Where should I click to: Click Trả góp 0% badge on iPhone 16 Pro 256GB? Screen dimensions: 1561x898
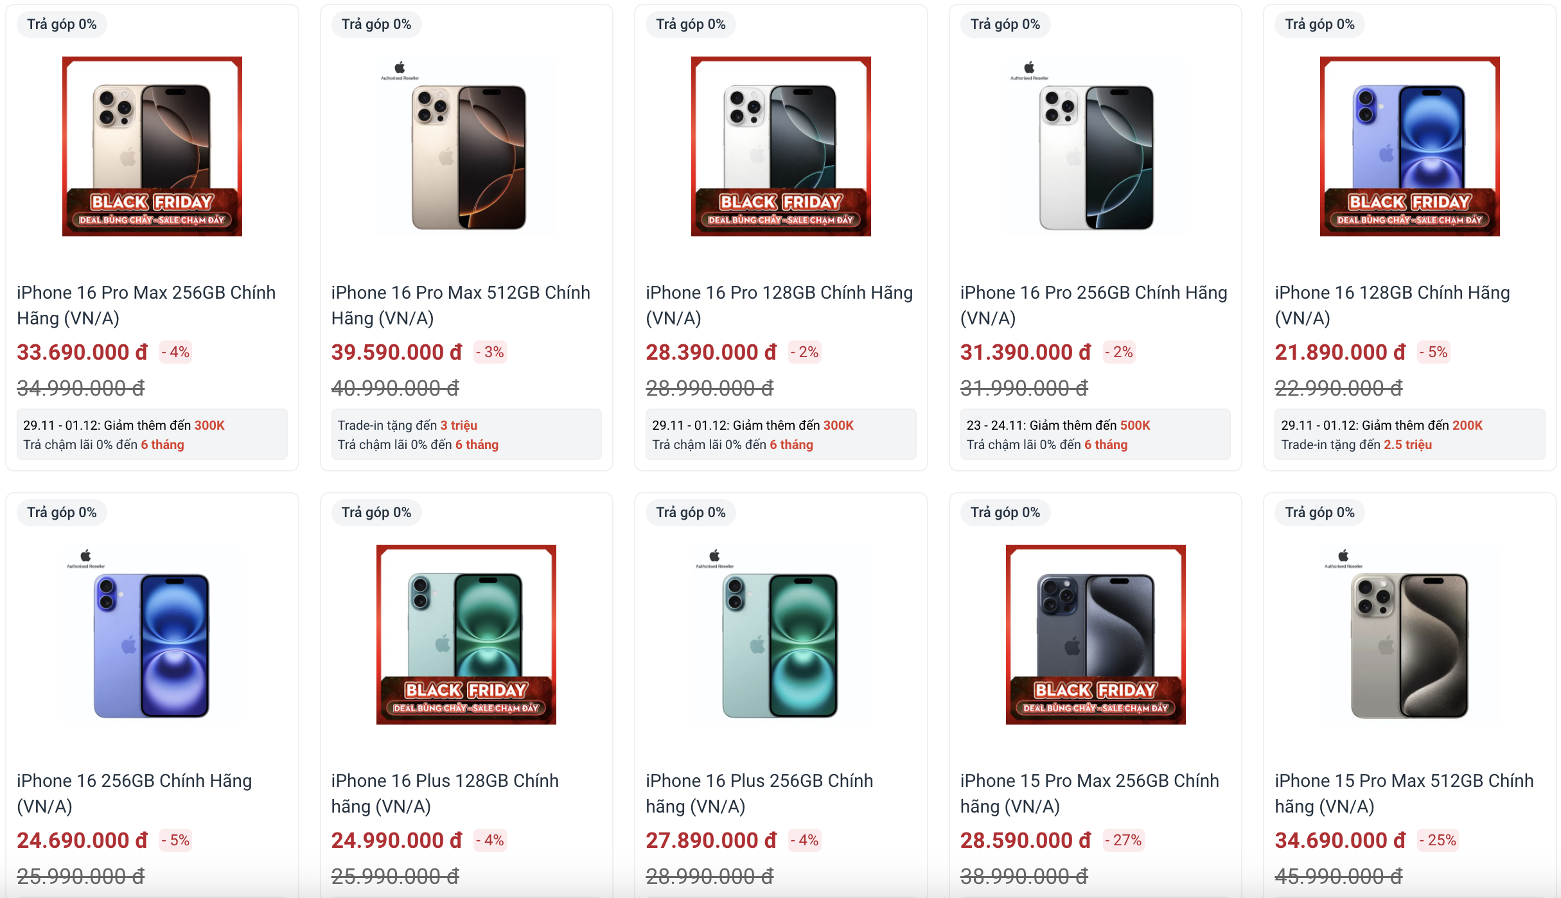point(1005,24)
